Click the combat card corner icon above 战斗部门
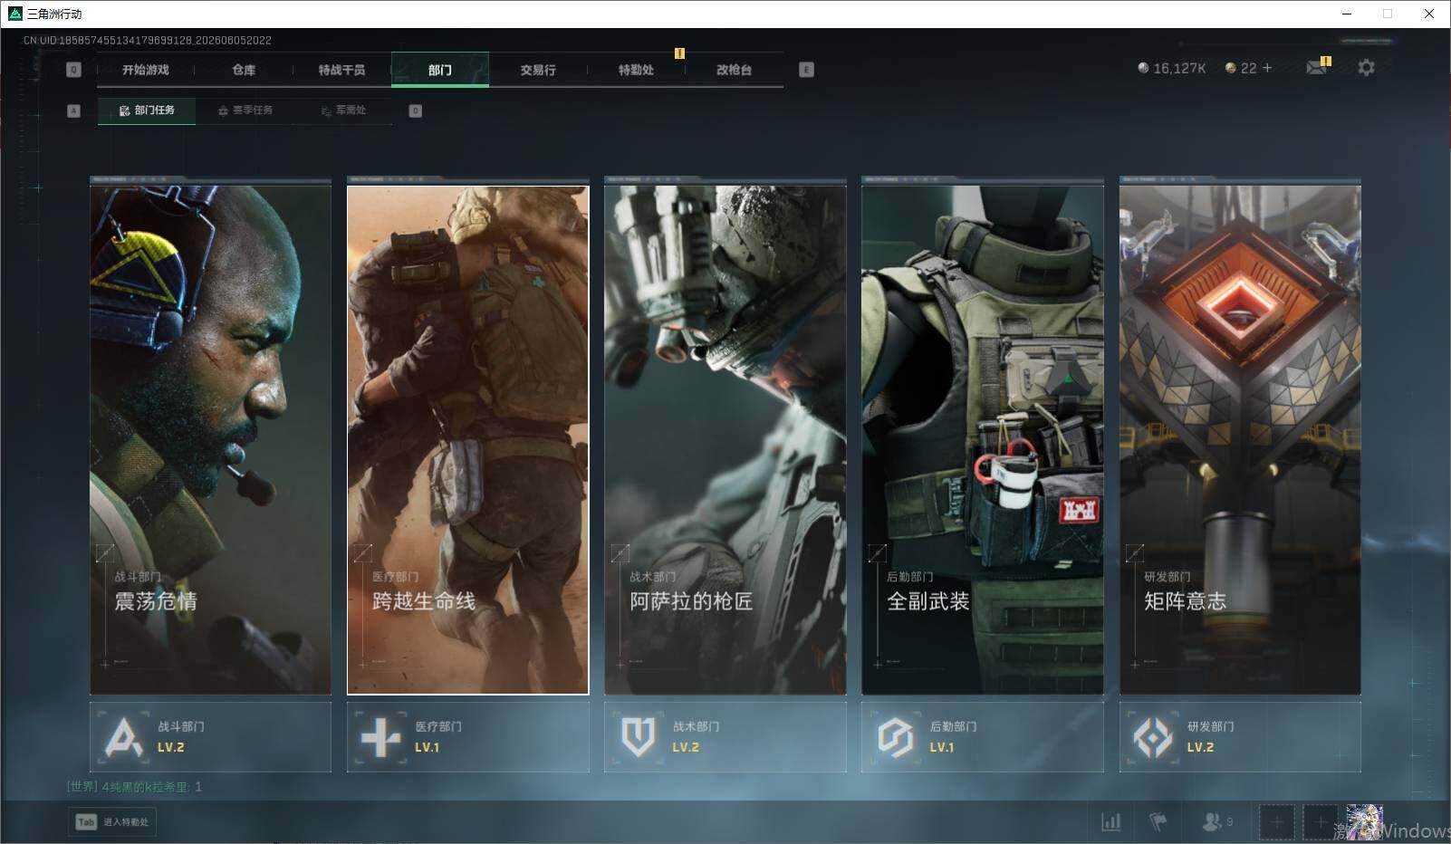The image size is (1451, 844). [x=105, y=552]
